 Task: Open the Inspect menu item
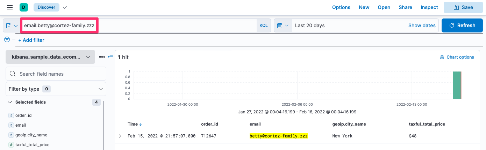pos(429,7)
